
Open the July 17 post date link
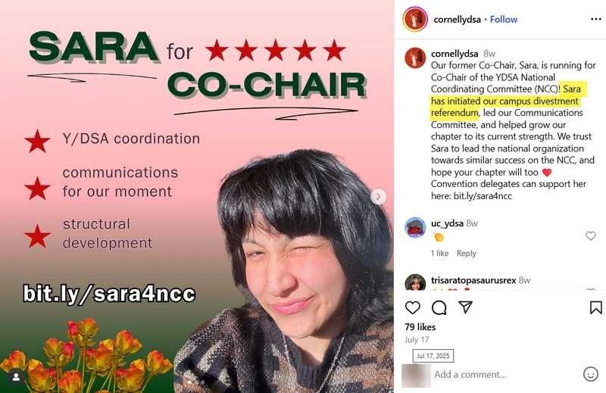coord(417,339)
